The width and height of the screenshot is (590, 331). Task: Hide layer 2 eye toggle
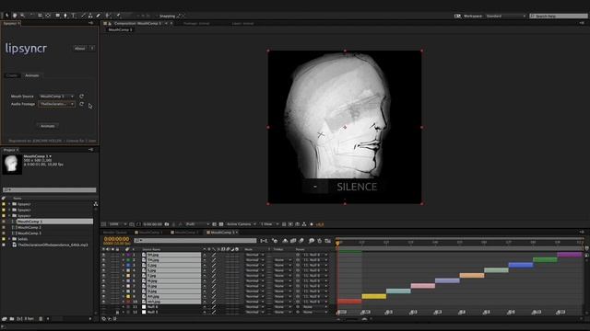[x=104, y=259]
